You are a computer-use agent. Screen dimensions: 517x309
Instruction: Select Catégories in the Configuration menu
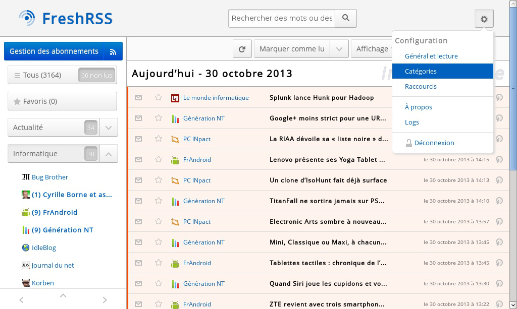pos(442,71)
